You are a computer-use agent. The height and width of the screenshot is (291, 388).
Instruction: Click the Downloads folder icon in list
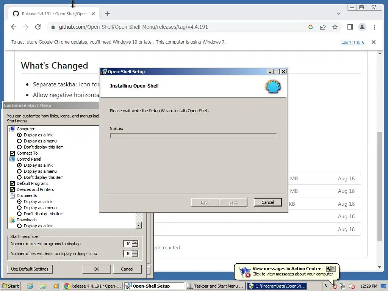tap(12, 220)
